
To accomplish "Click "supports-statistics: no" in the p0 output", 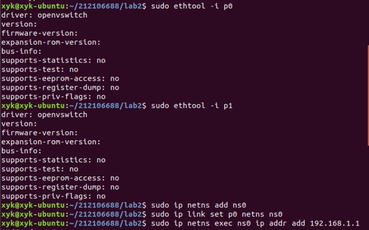I will coord(53,60).
